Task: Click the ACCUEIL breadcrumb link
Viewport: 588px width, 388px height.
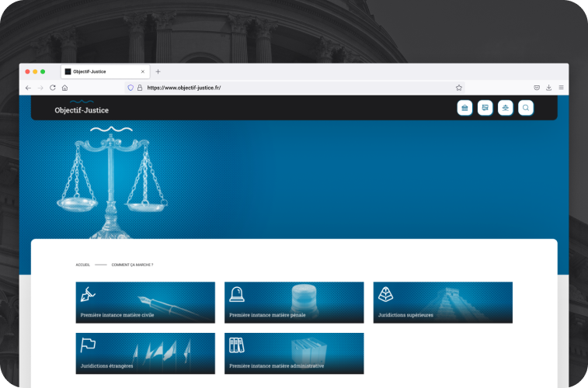Action: (83, 265)
